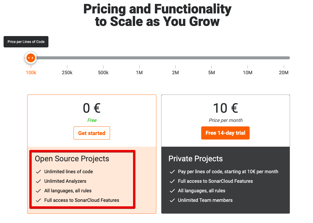Click the checkmark beside Full access to SonarCloud Features in Private Projects

click(172, 181)
